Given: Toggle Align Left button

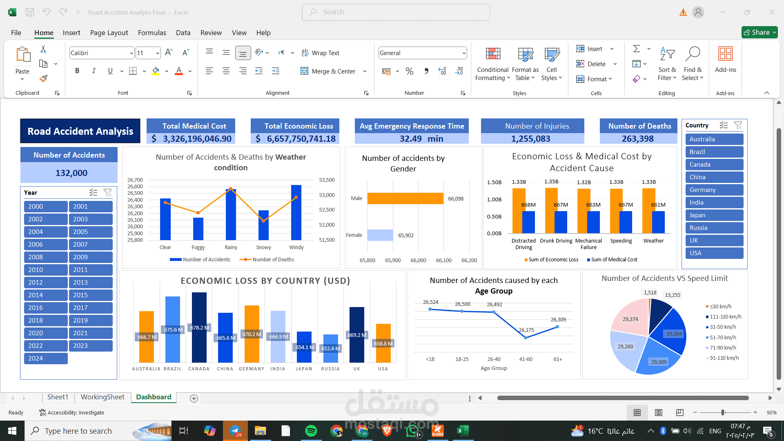Looking at the screenshot, I should tap(209, 71).
